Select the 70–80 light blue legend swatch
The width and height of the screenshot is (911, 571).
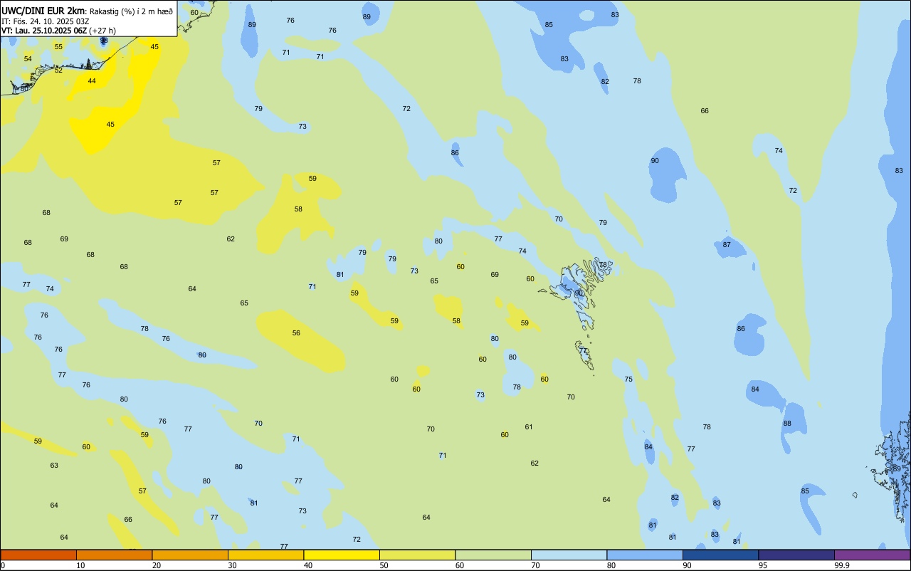569,555
